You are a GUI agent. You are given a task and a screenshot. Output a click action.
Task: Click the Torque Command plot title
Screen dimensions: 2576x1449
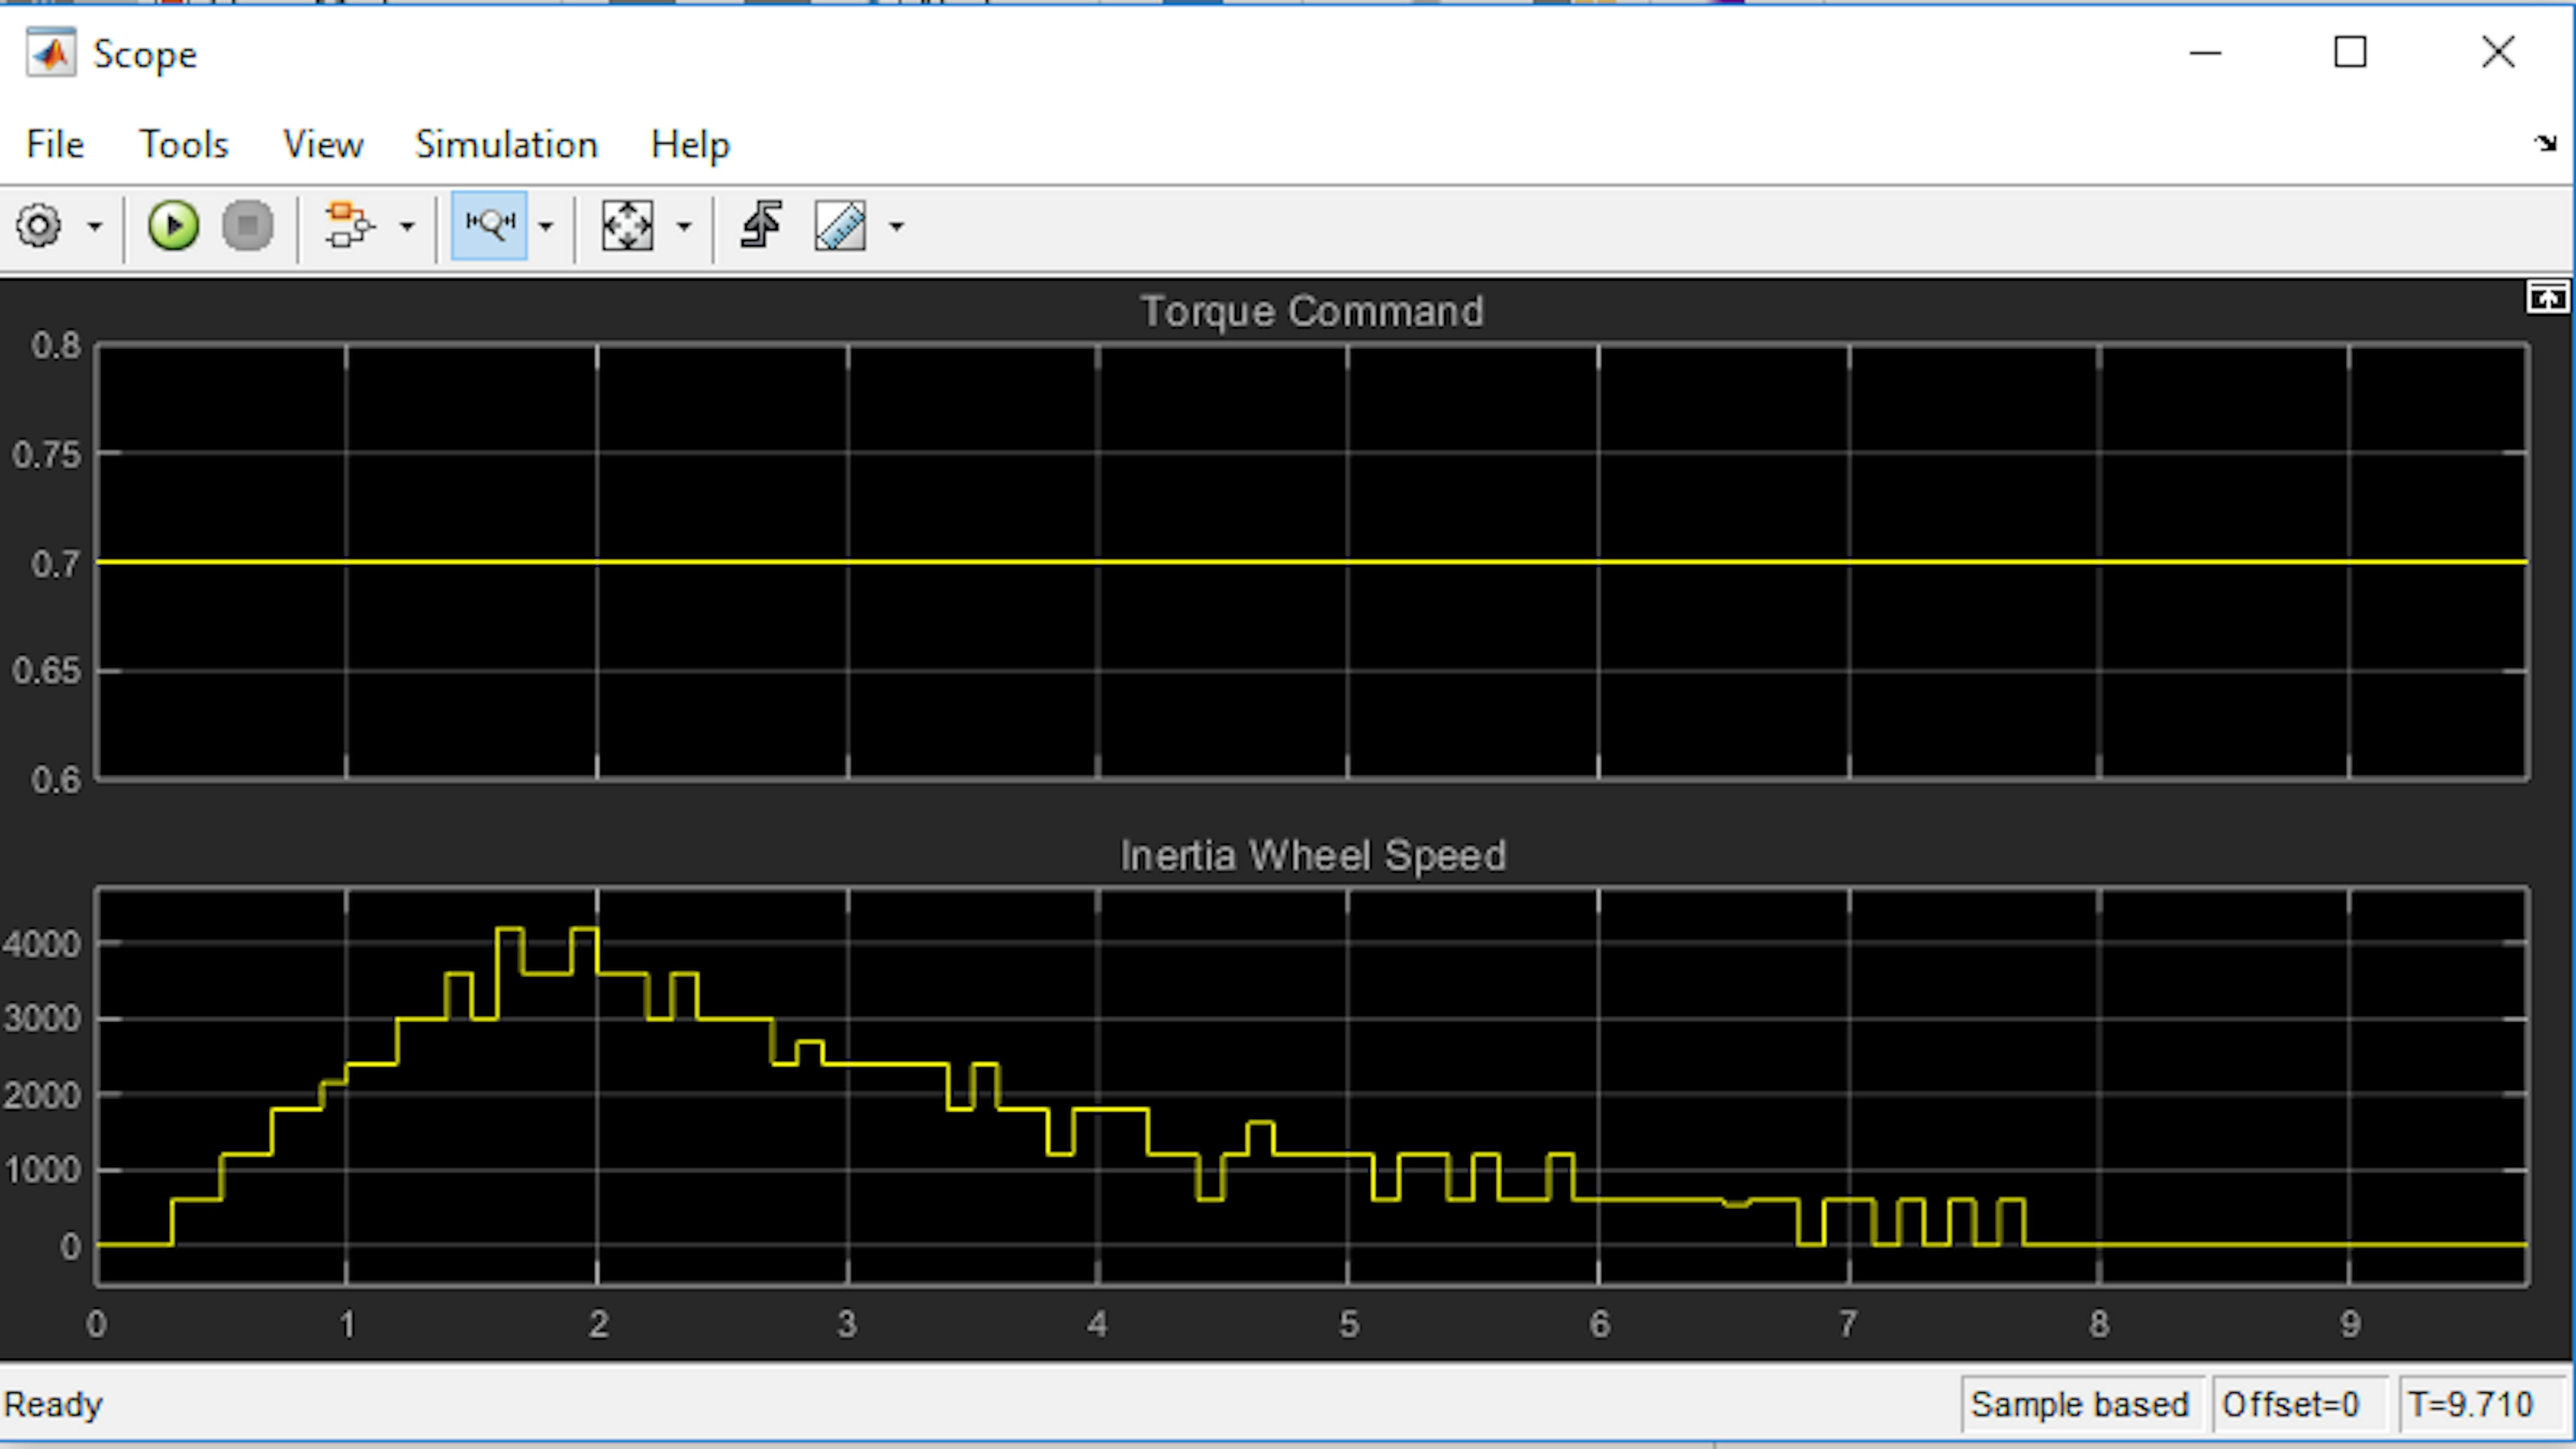pos(1312,312)
